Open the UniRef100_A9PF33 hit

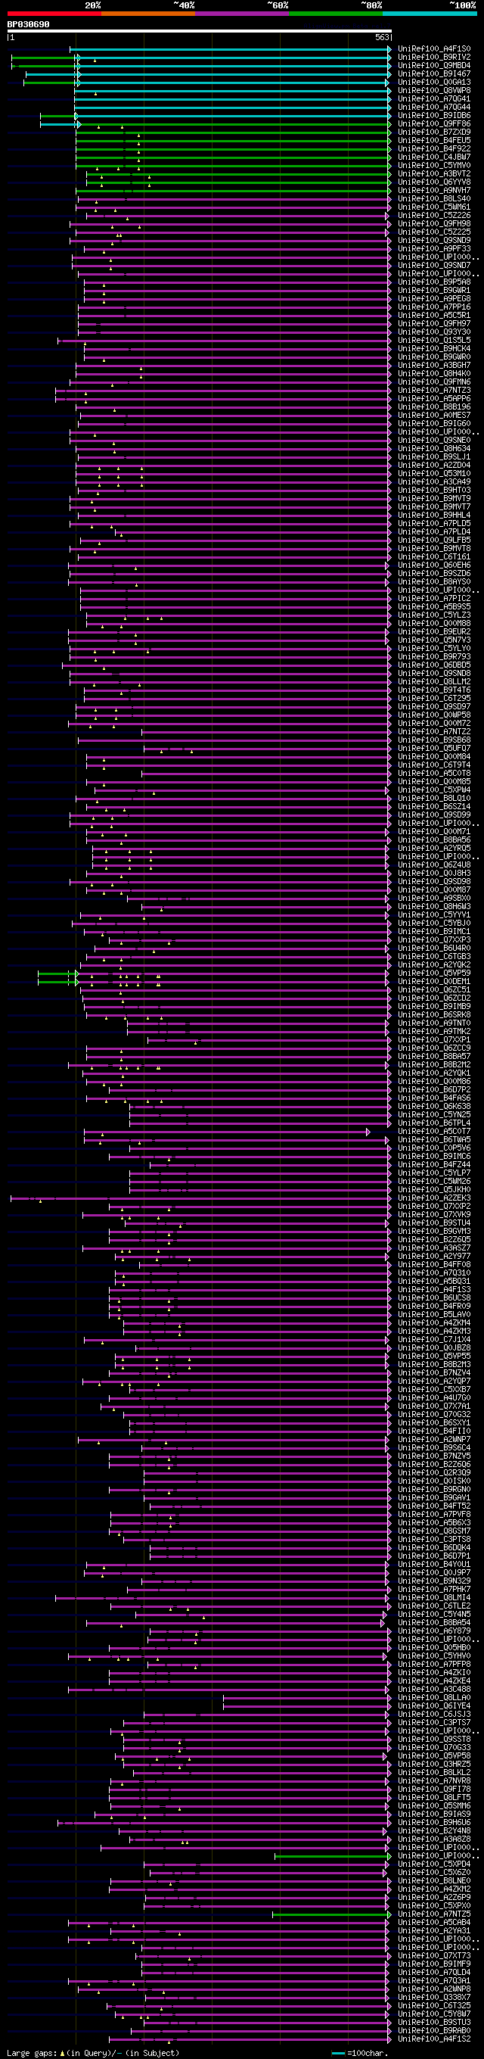(x=435, y=248)
